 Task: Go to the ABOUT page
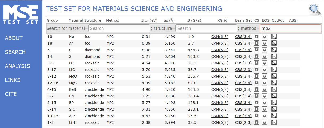(14, 38)
